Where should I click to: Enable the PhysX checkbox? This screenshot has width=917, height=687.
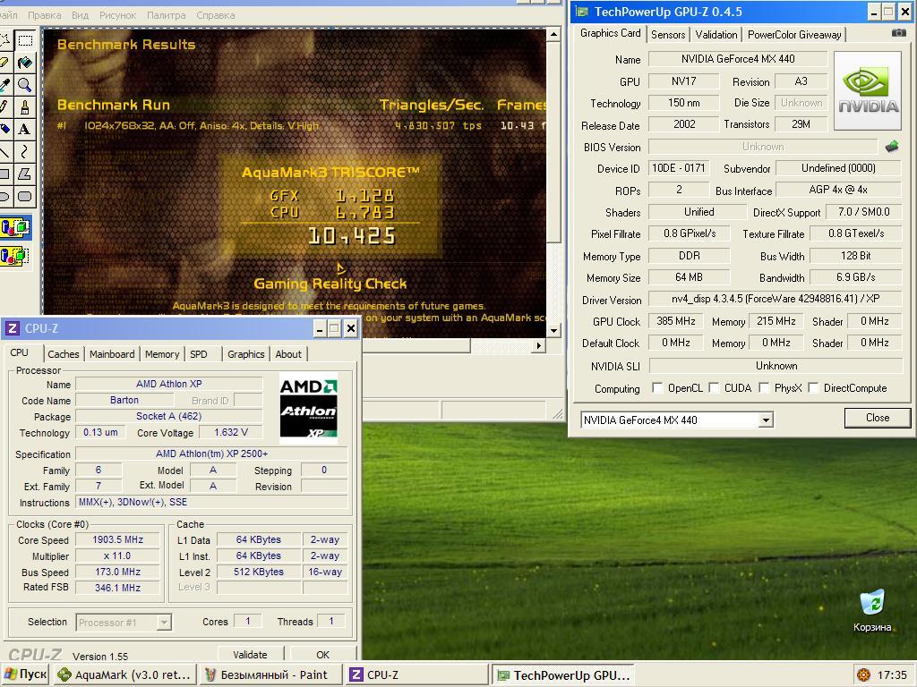[x=764, y=388]
